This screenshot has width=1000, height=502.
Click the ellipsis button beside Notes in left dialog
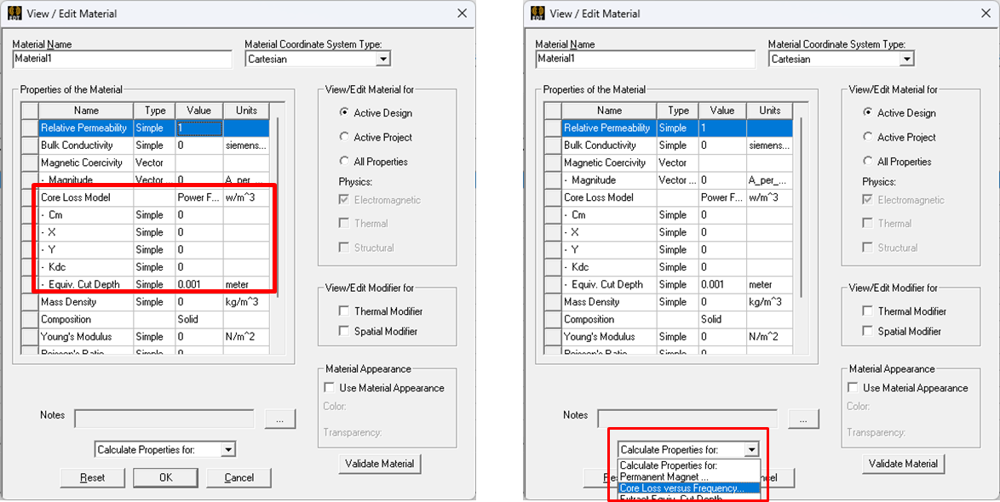tap(279, 419)
